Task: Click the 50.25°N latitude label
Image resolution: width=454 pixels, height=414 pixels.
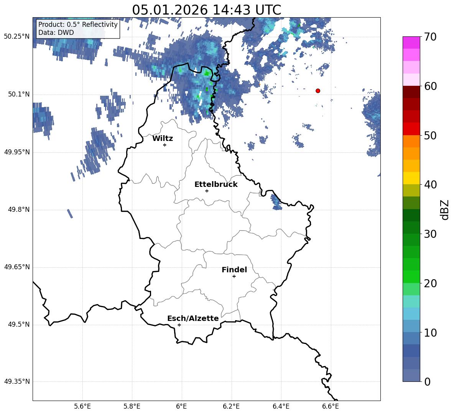Action: click(17, 37)
